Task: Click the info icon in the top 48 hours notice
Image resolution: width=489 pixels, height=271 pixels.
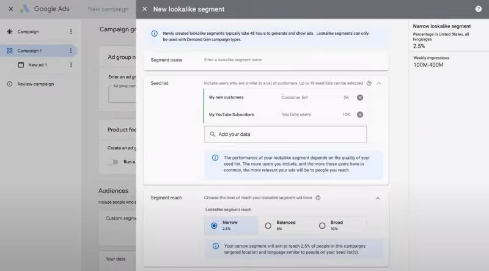Action: [x=155, y=34]
